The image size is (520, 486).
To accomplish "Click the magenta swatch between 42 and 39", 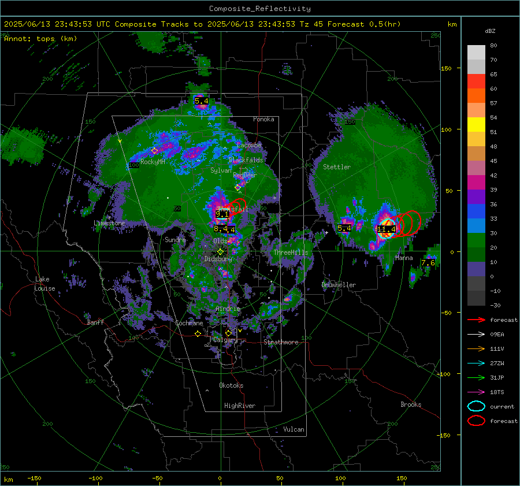I will tap(476, 183).
